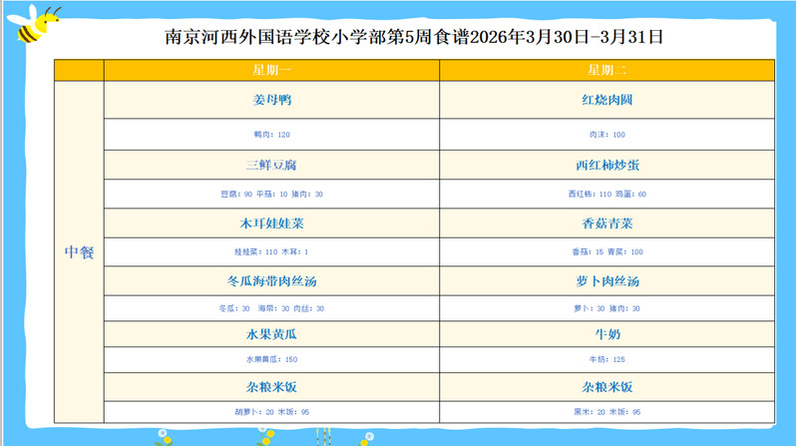Click 杂粮米饭 in the 星期一 column
This screenshot has width=797, height=446.
coord(271,387)
